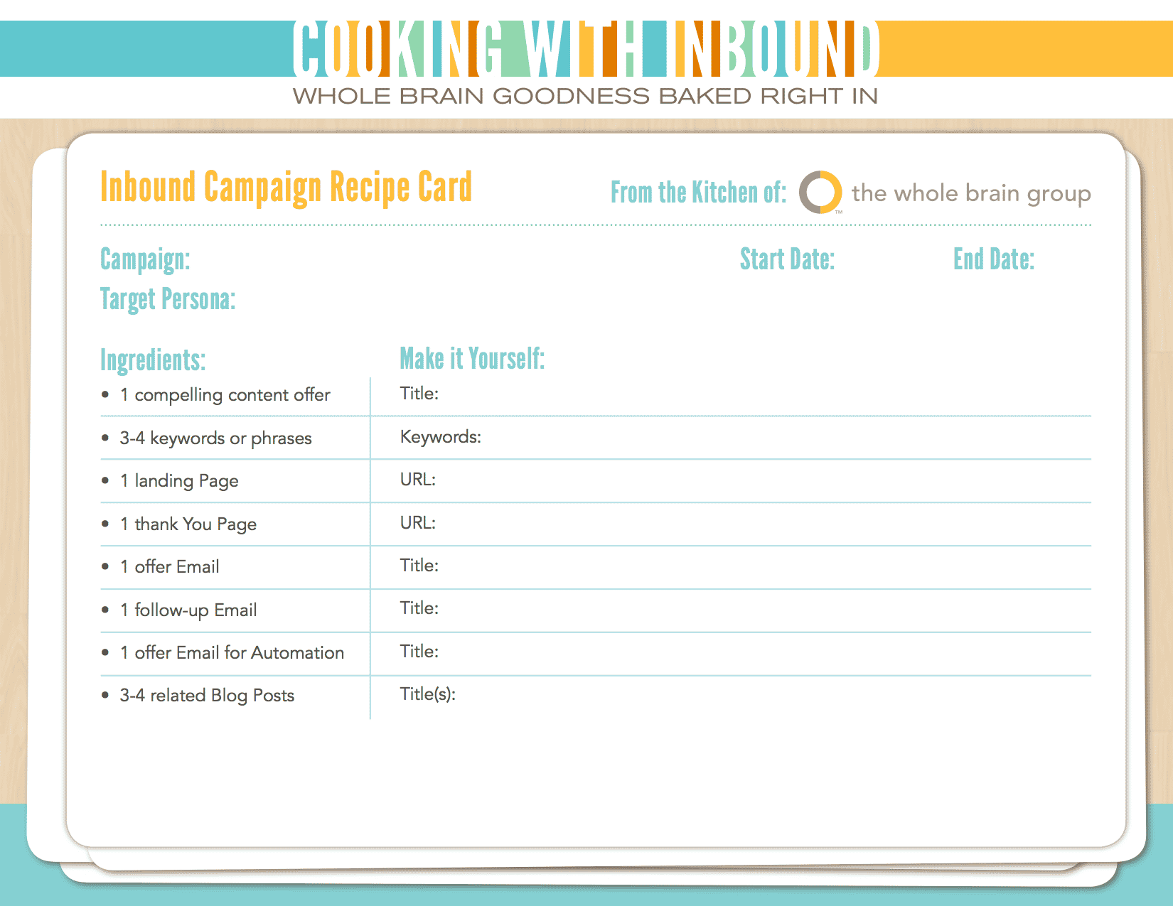1173x906 pixels.
Task: Click the 'From the Kitchen of:' label
Action: (x=699, y=193)
